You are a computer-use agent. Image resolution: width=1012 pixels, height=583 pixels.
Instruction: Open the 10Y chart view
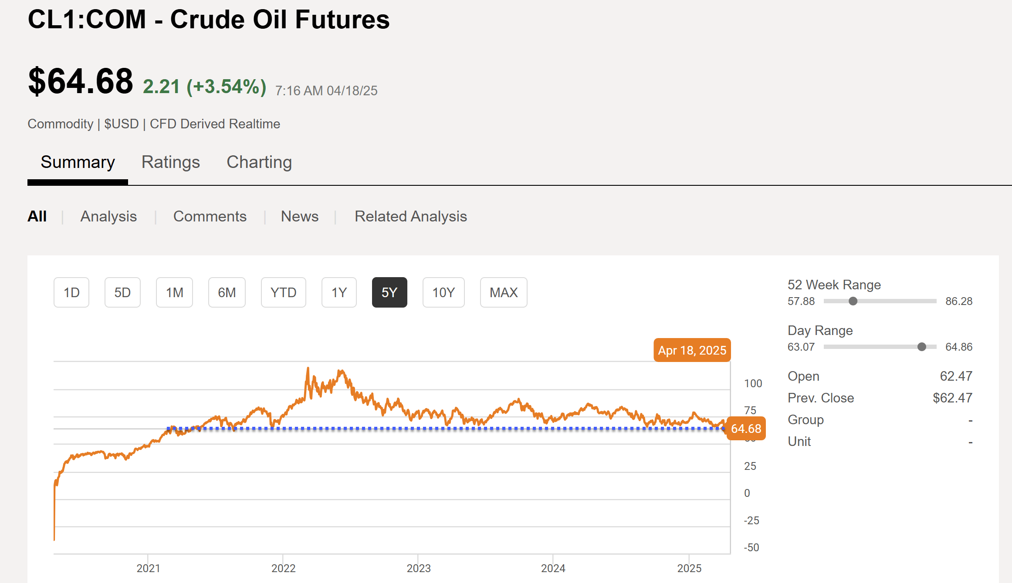click(443, 292)
